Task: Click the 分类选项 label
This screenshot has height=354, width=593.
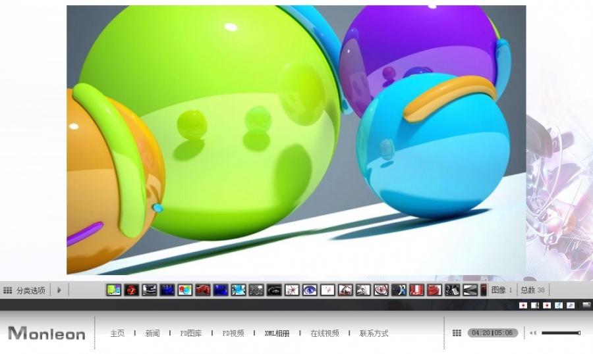Action: [x=30, y=290]
